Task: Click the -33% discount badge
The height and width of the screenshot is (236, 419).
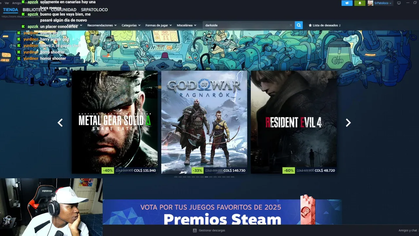Action: 197,170
